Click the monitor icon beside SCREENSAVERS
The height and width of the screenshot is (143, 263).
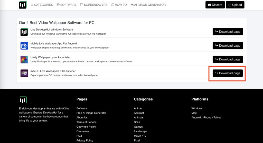pos(82,5)
